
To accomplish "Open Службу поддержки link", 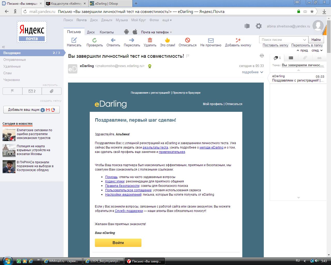I will coord(129,211).
